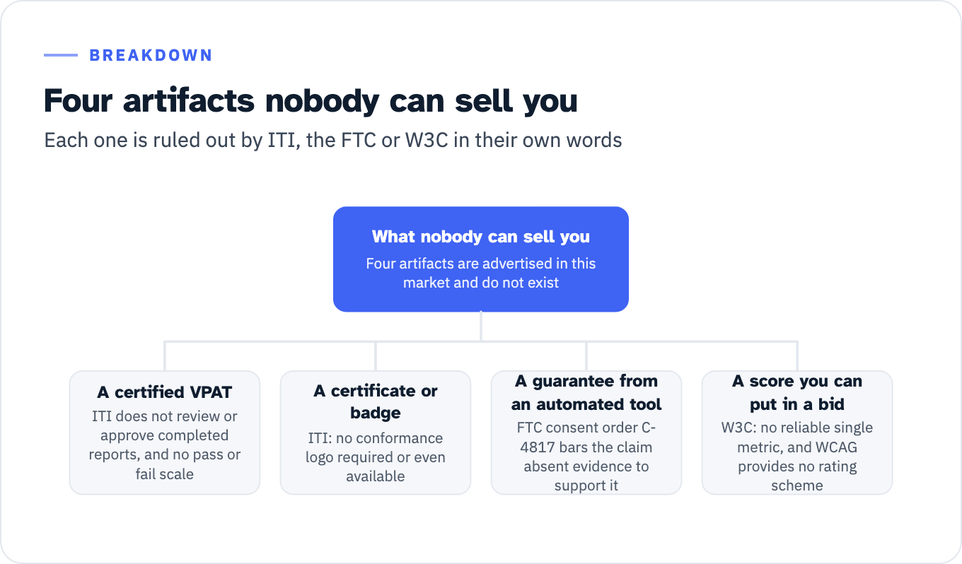Viewport: 962px width, 564px height.
Task: Click the 'A guarantee from an automated tool' title
Action: pos(586,392)
